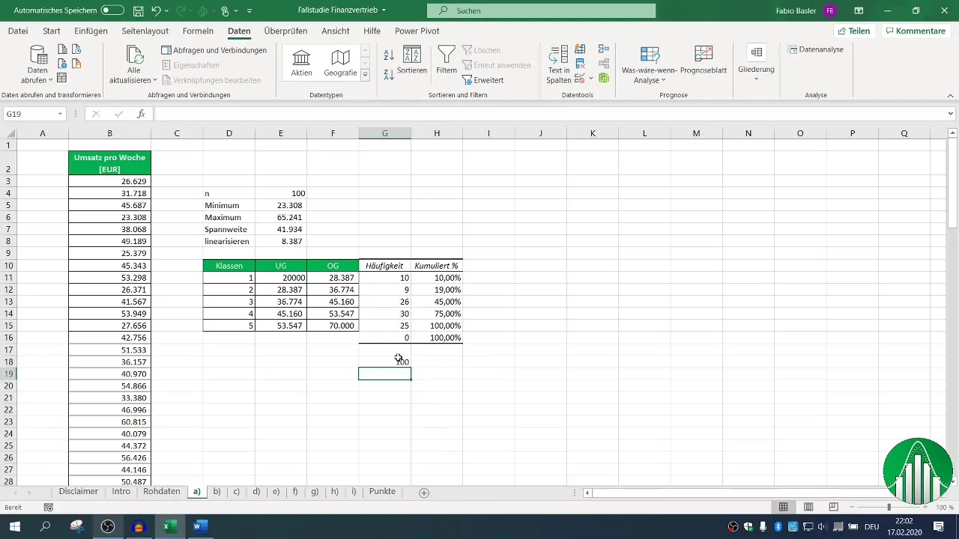The height and width of the screenshot is (539, 959).
Task: Open the Einfügen ribbon tab
Action: click(91, 31)
